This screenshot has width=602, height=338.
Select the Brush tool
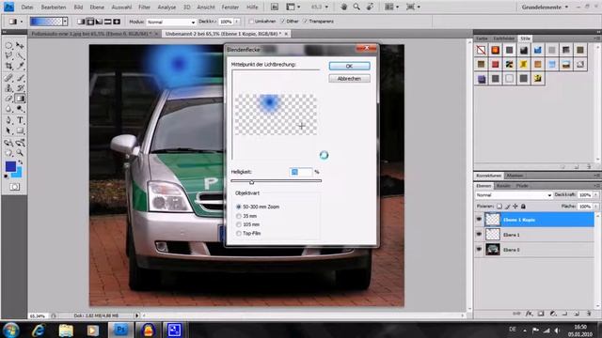pyautogui.click(x=20, y=78)
